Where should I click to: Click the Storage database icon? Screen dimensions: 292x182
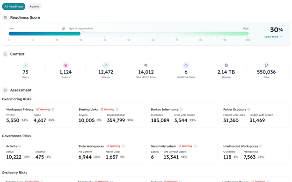(226, 65)
